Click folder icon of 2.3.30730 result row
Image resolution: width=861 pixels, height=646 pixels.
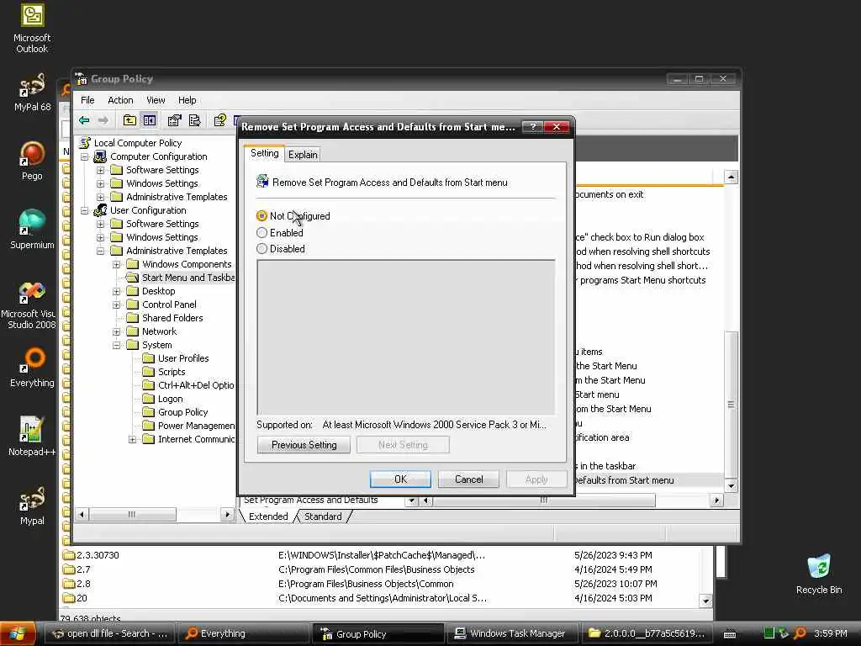[69, 555]
